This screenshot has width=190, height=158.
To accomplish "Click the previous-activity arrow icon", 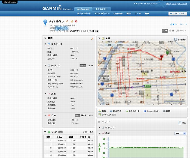I will (171, 24).
